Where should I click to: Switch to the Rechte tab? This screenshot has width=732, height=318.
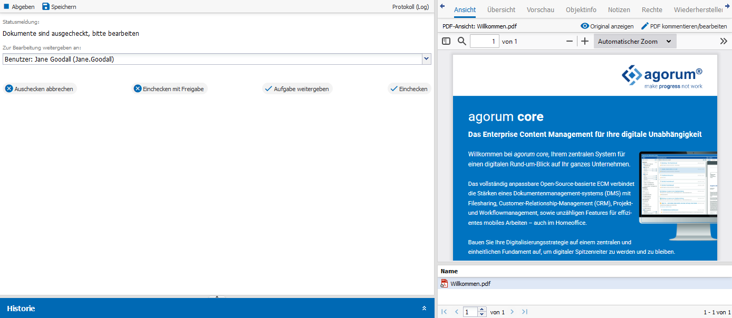(x=652, y=10)
